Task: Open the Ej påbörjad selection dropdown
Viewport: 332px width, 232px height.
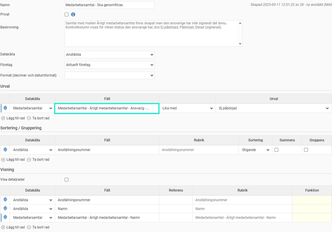Action: point(274,108)
